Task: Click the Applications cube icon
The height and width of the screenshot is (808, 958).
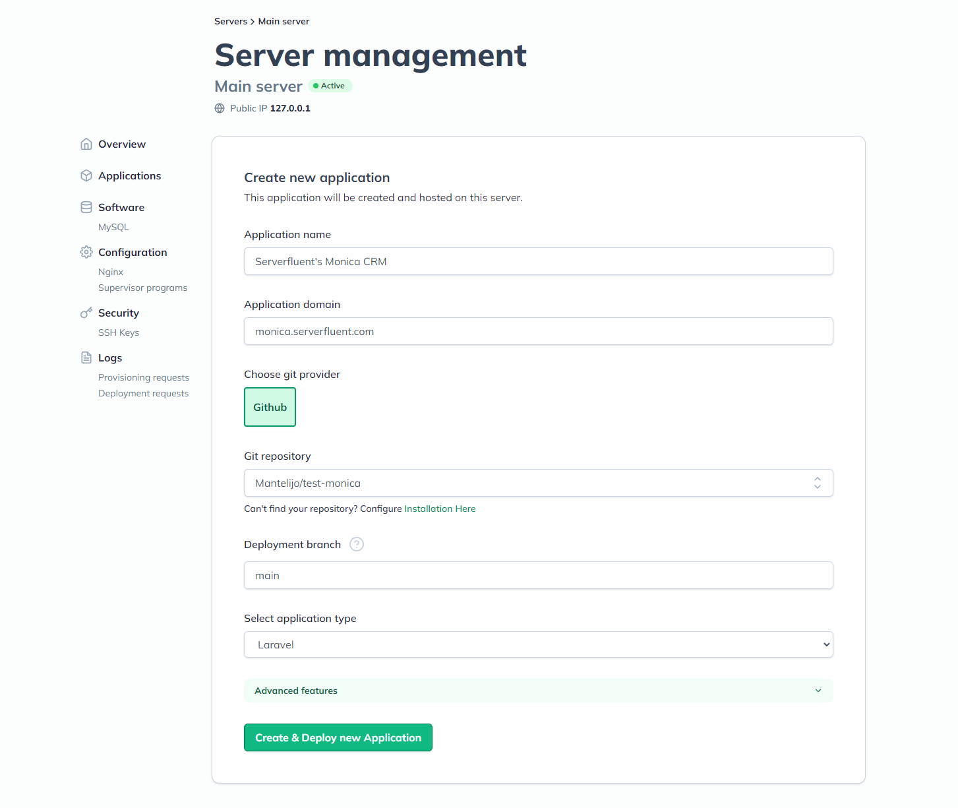Action: pyautogui.click(x=86, y=175)
